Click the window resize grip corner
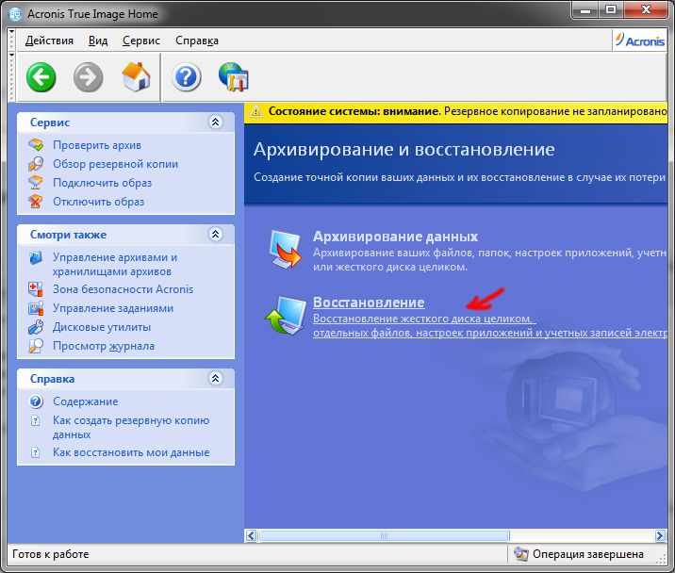The image size is (675, 573). point(661,559)
